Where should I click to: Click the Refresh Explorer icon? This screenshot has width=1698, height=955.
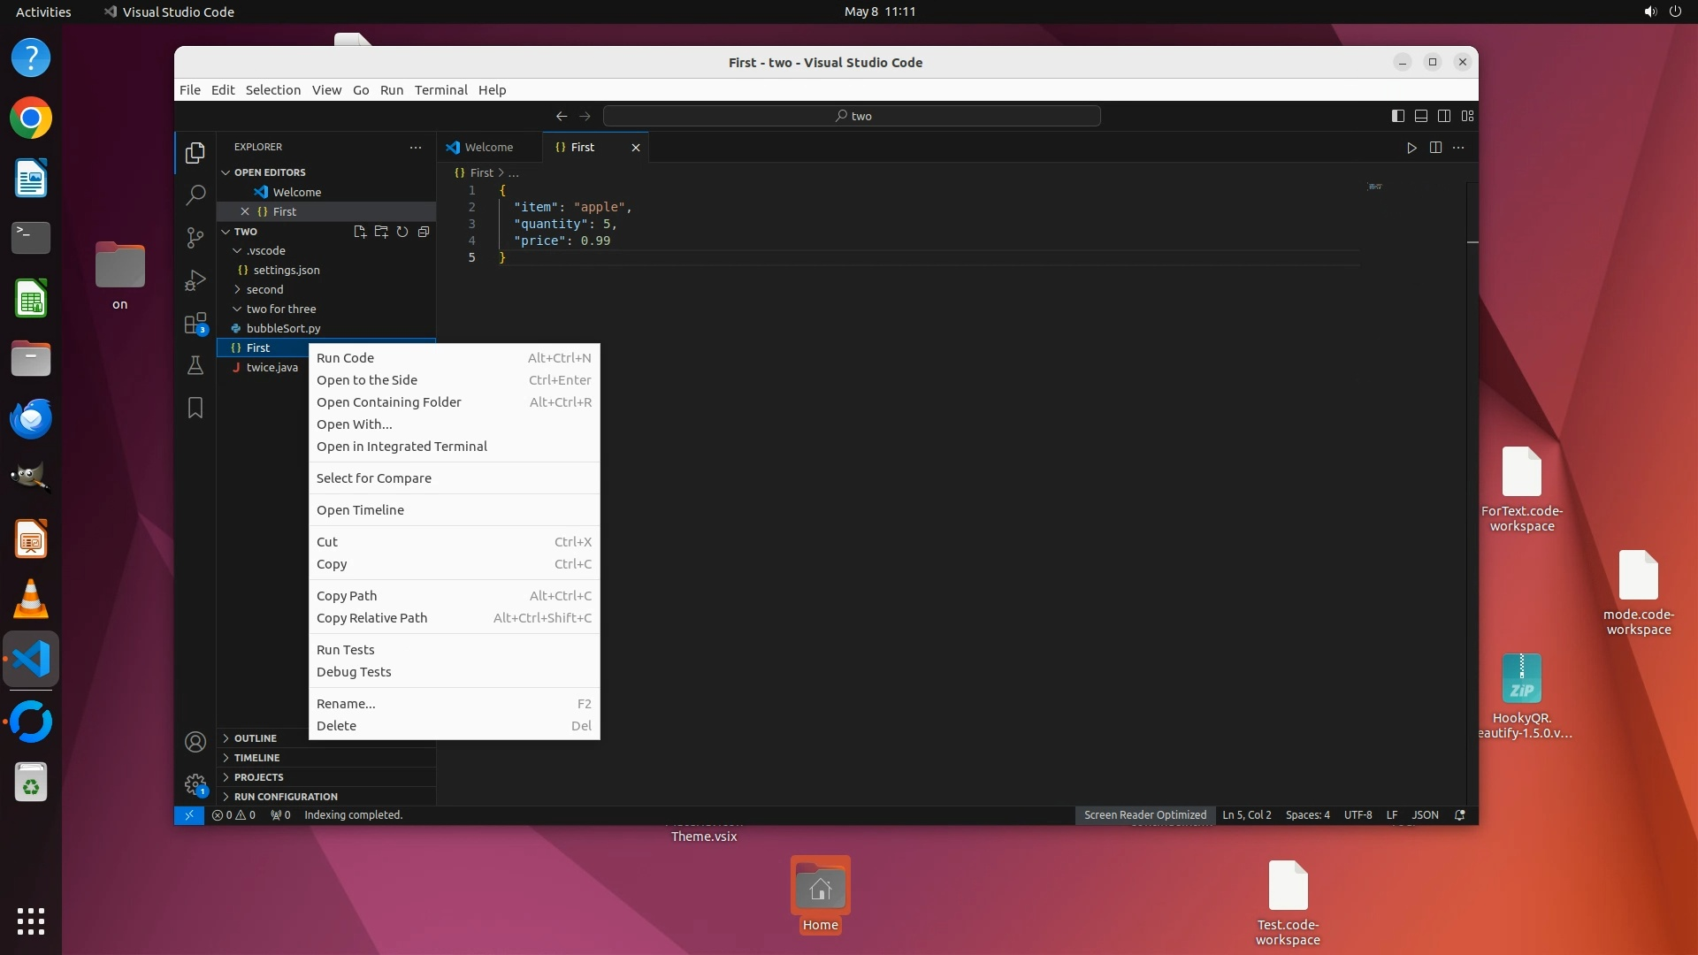pos(402,232)
